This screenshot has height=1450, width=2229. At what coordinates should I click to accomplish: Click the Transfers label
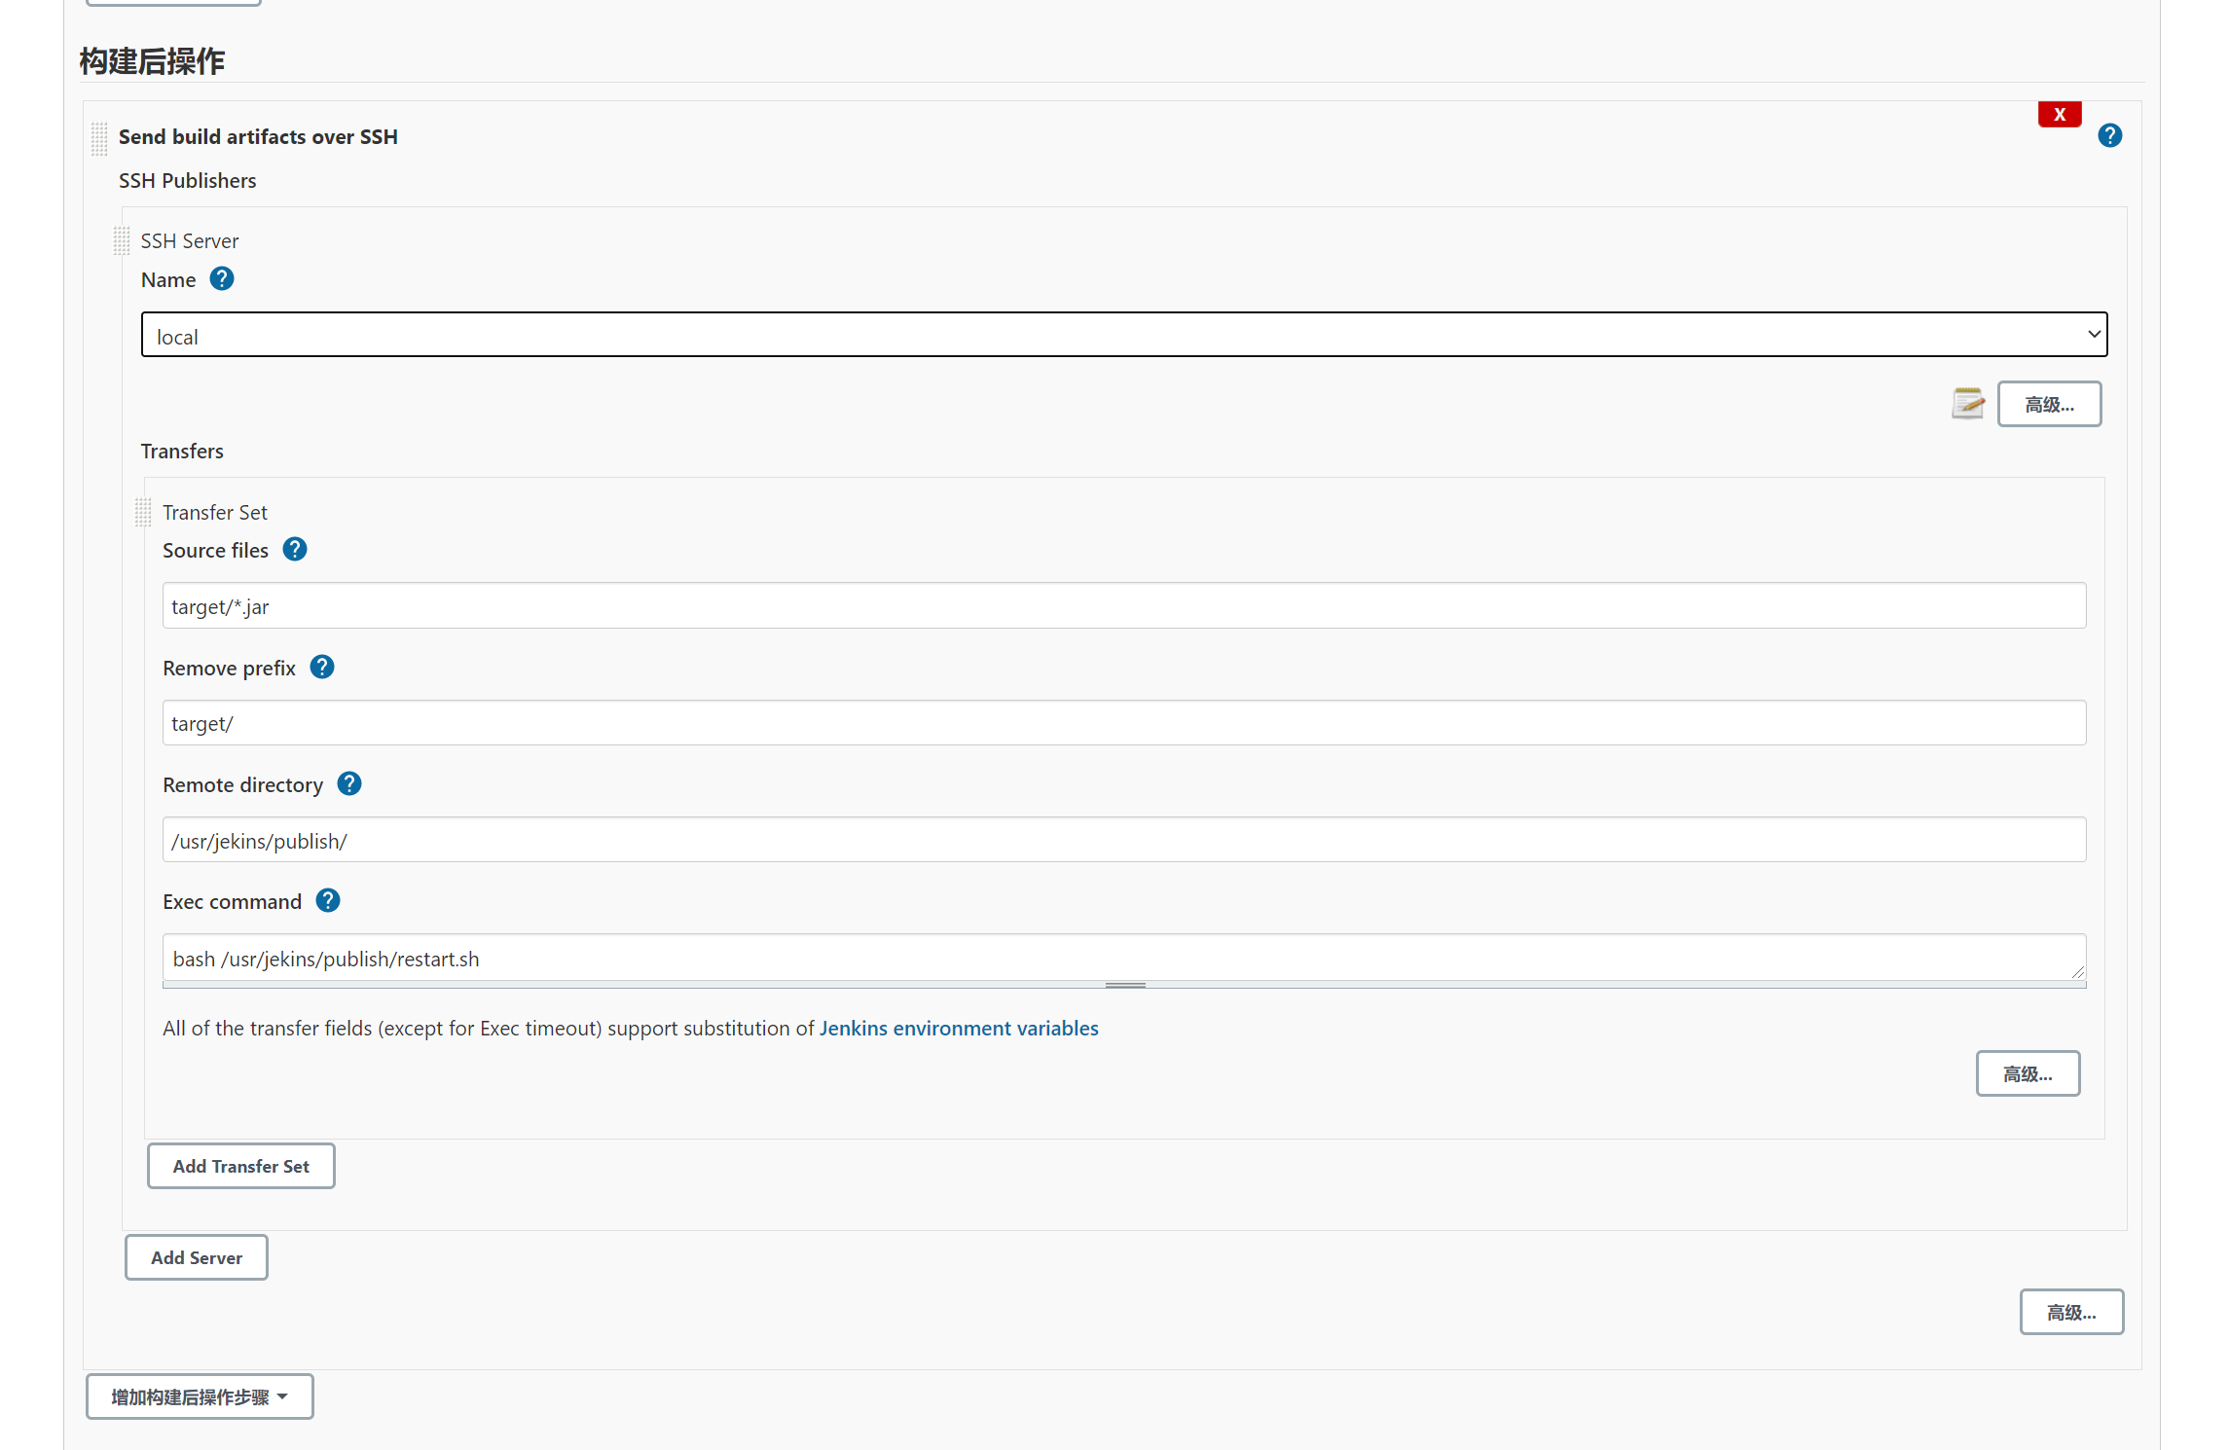tap(182, 452)
